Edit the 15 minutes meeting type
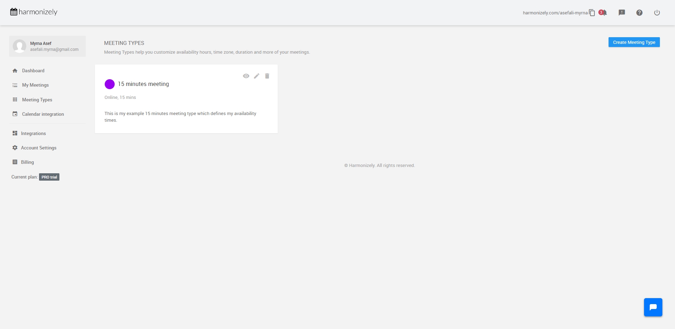Viewport: 675px width, 329px height. [257, 76]
